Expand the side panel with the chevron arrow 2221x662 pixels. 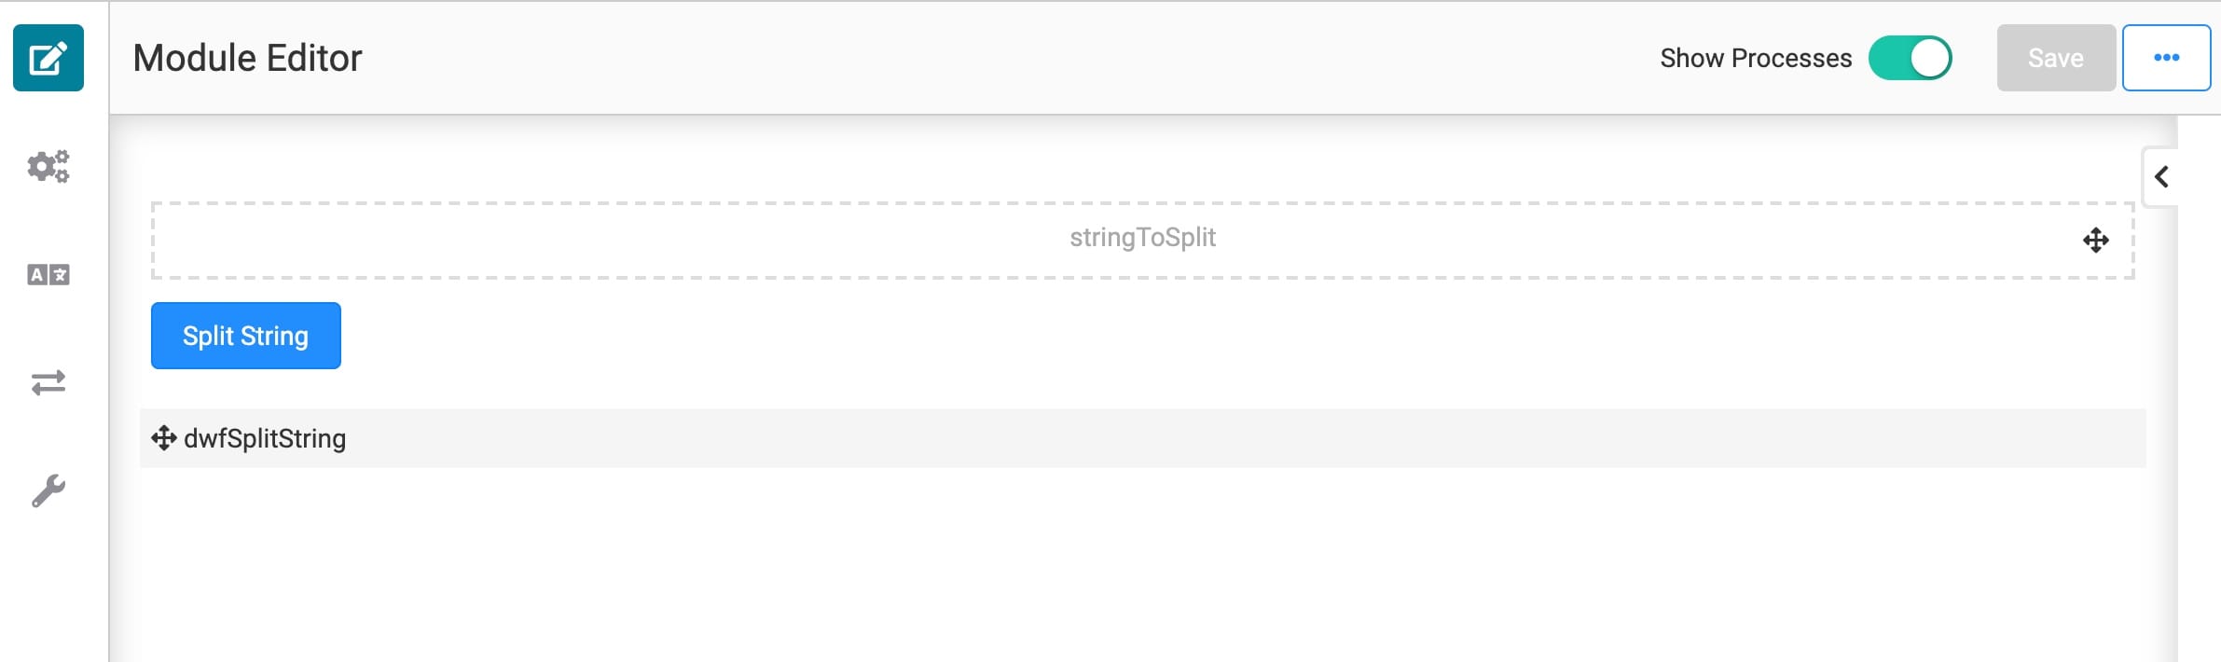pos(2161,176)
